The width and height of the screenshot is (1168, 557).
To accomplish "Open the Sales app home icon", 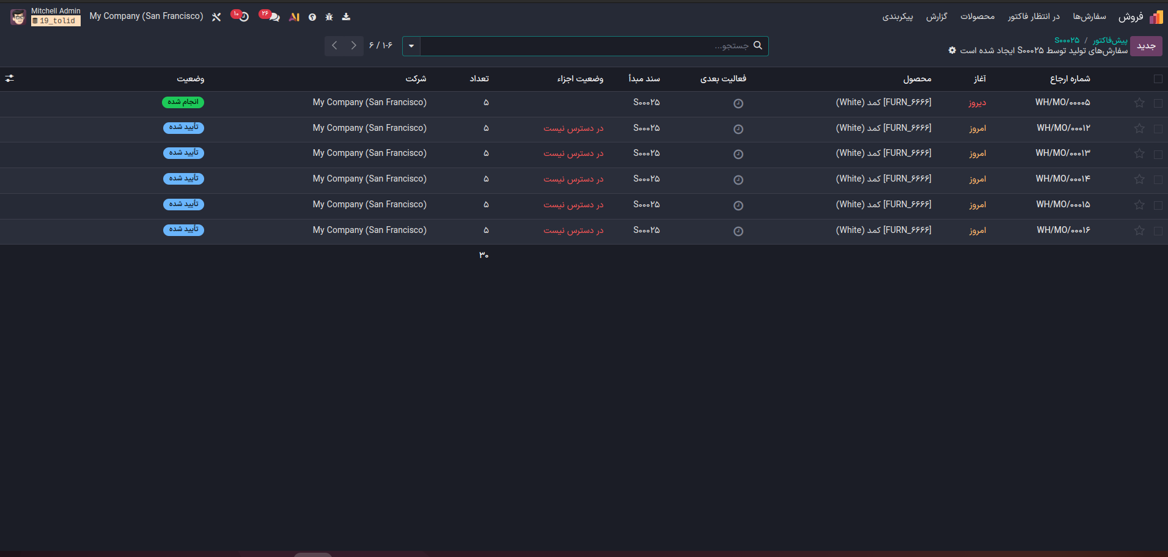I will coord(1156,17).
